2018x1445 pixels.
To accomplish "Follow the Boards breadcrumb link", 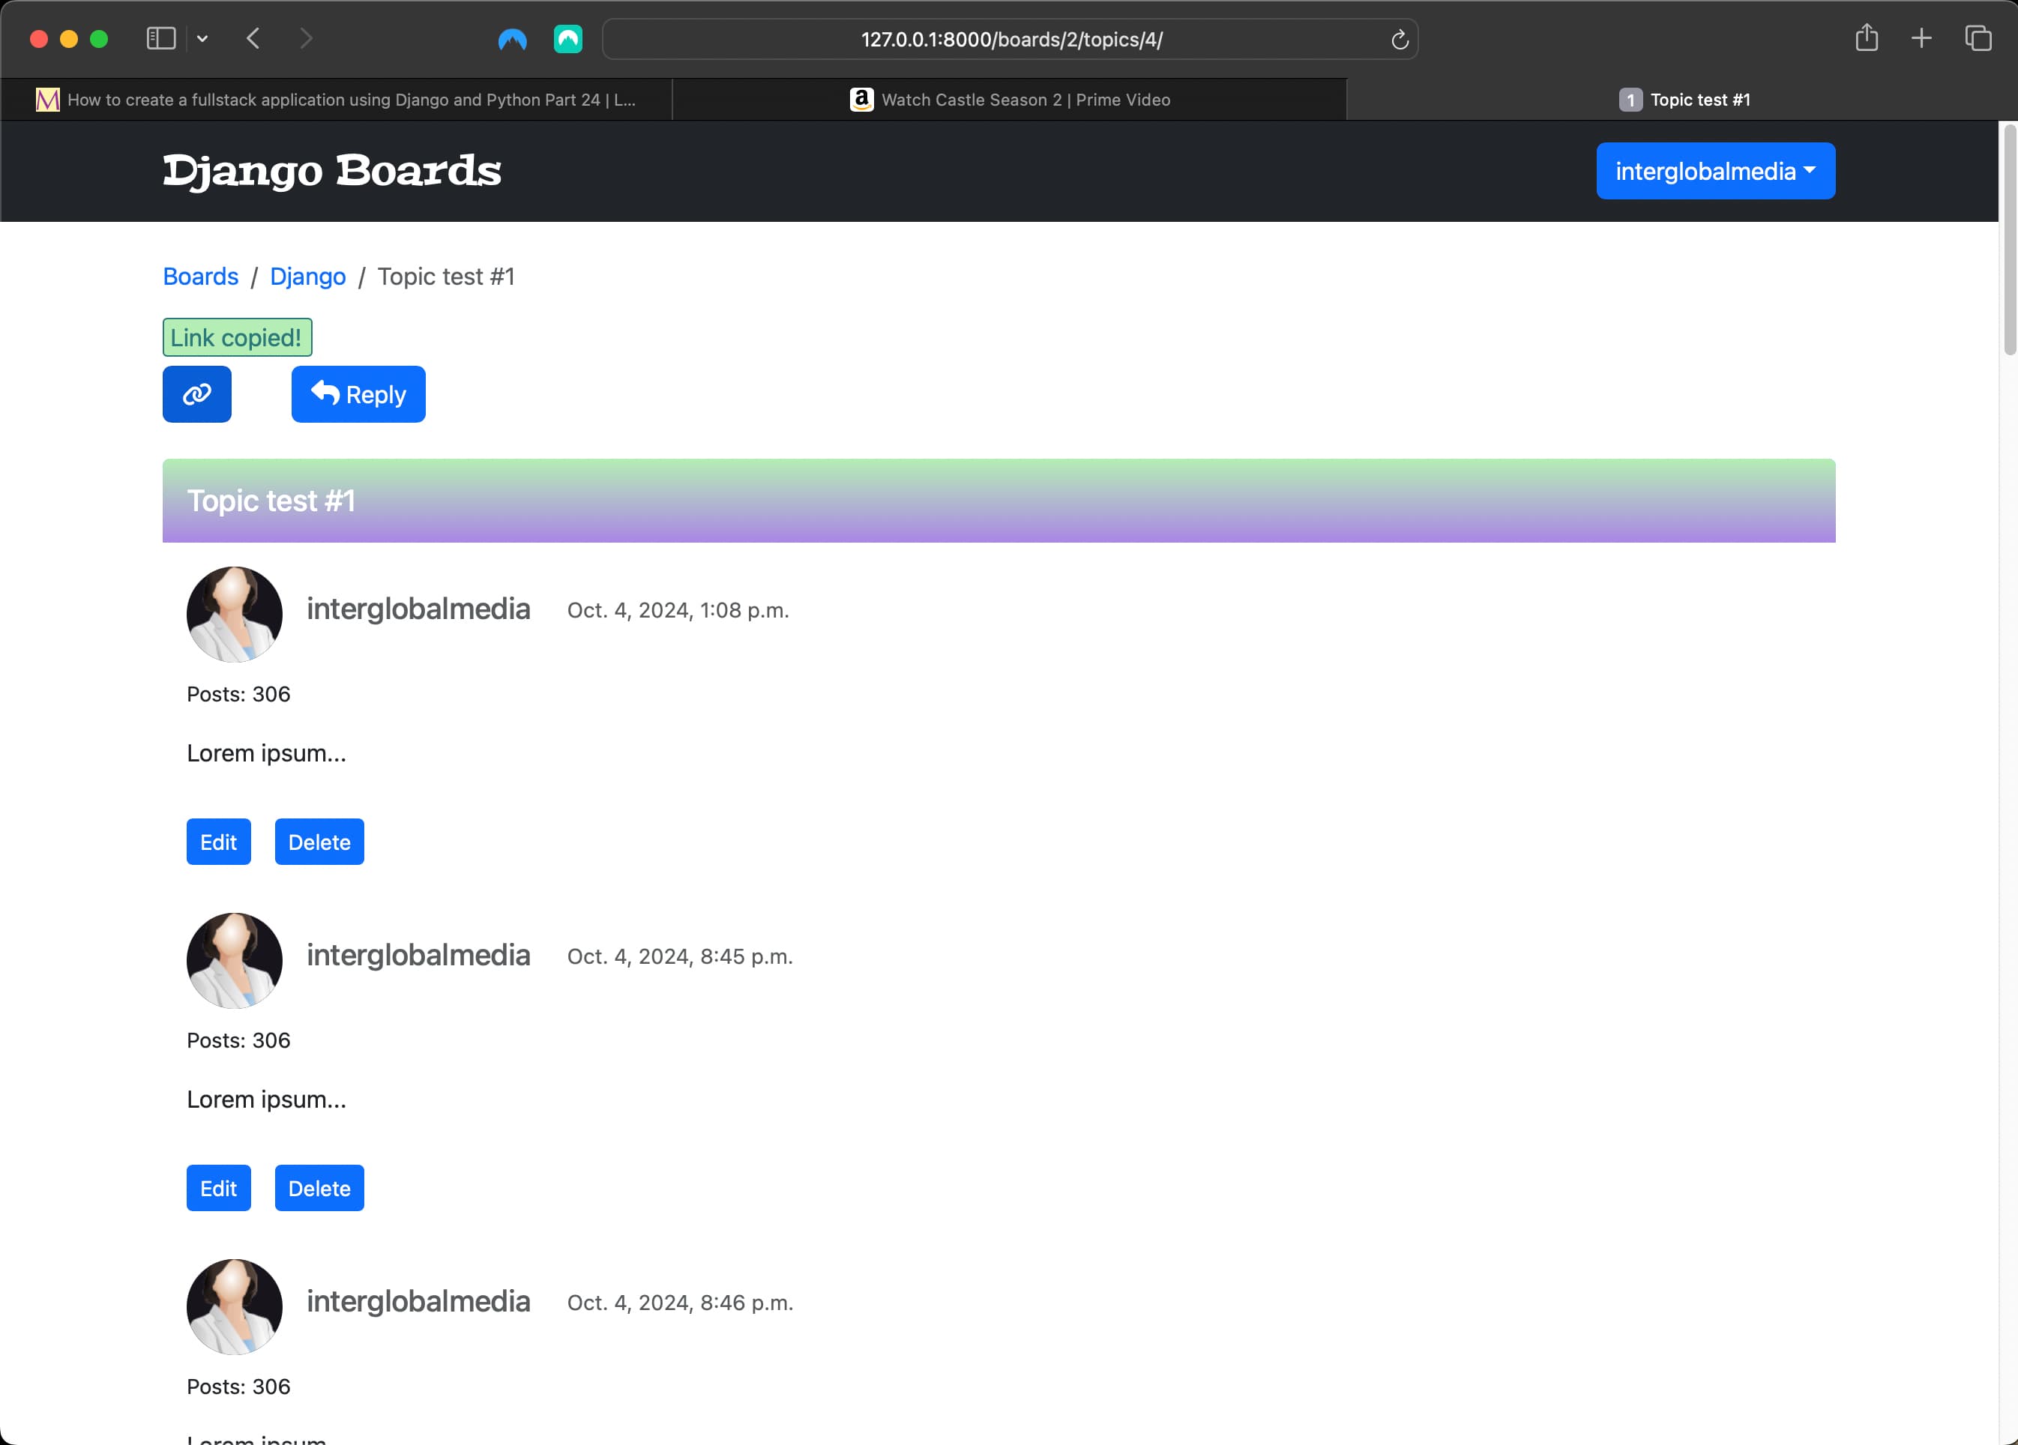I will pyautogui.click(x=200, y=277).
